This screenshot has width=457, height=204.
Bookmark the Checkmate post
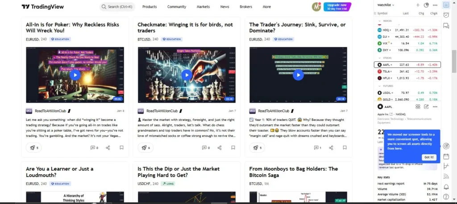point(233,148)
